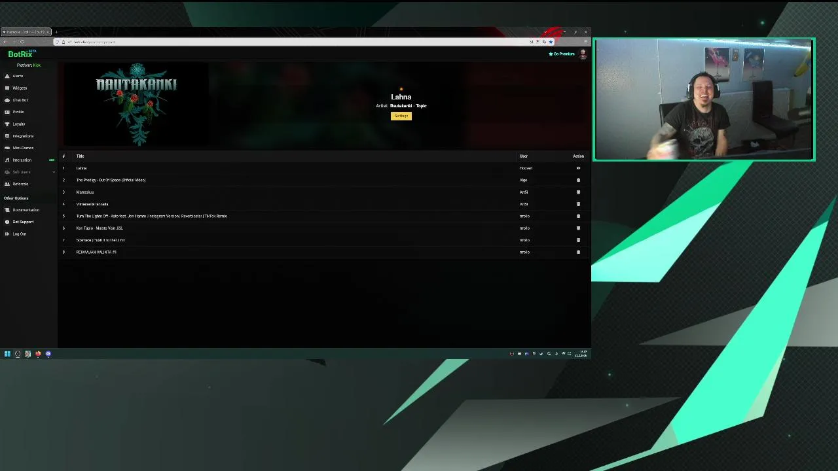Click user name Vige
Image resolution: width=838 pixels, height=471 pixels.
(523, 180)
